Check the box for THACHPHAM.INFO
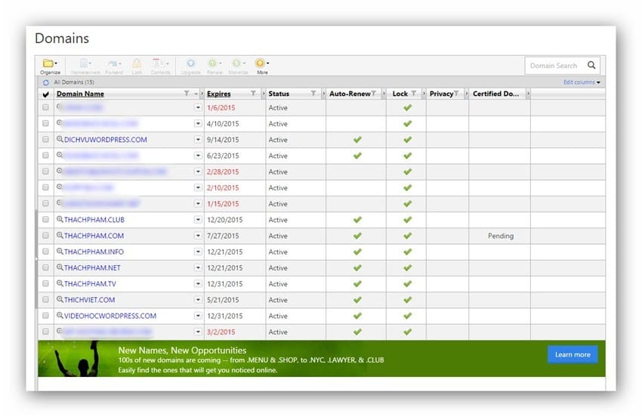The height and width of the screenshot is (417, 642). click(45, 251)
